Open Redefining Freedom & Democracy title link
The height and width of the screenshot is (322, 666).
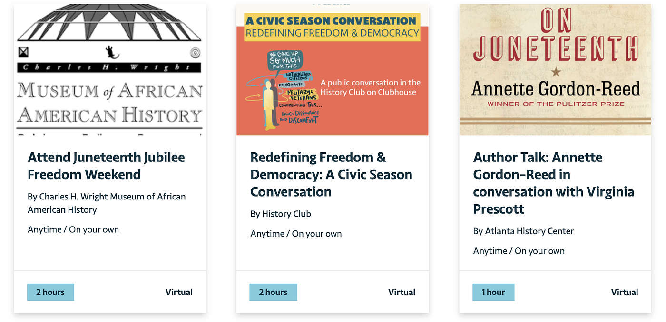[331, 174]
